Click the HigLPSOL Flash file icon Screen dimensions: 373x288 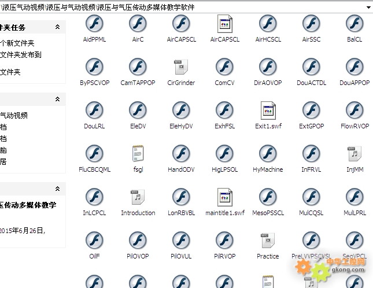[x=224, y=153]
